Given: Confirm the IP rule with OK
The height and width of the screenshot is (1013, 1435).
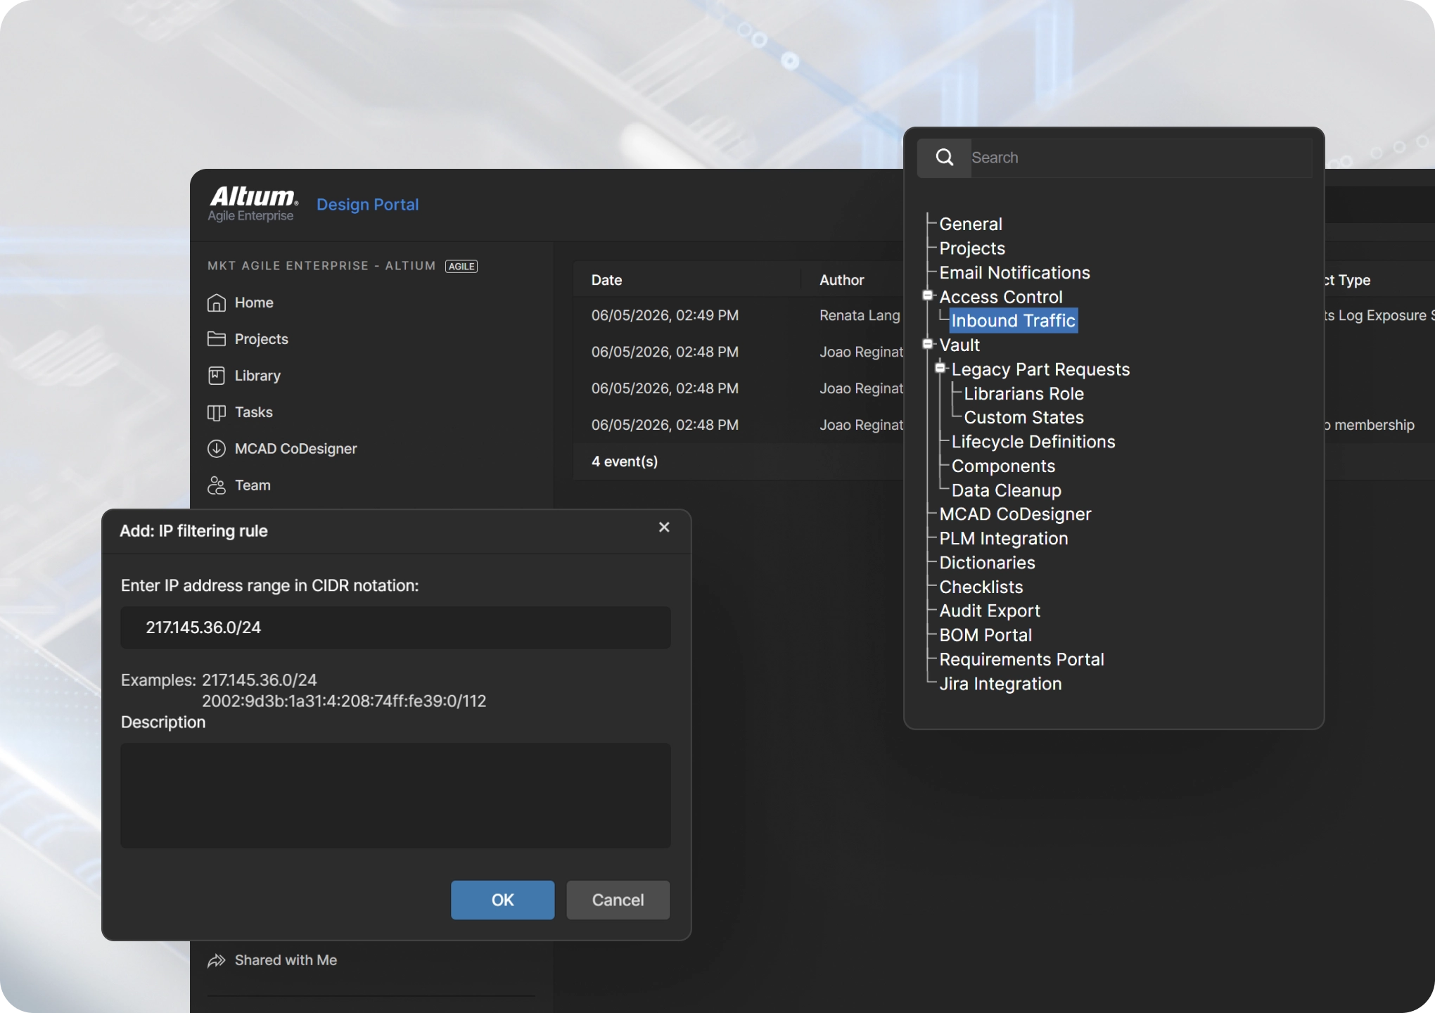Looking at the screenshot, I should [502, 900].
